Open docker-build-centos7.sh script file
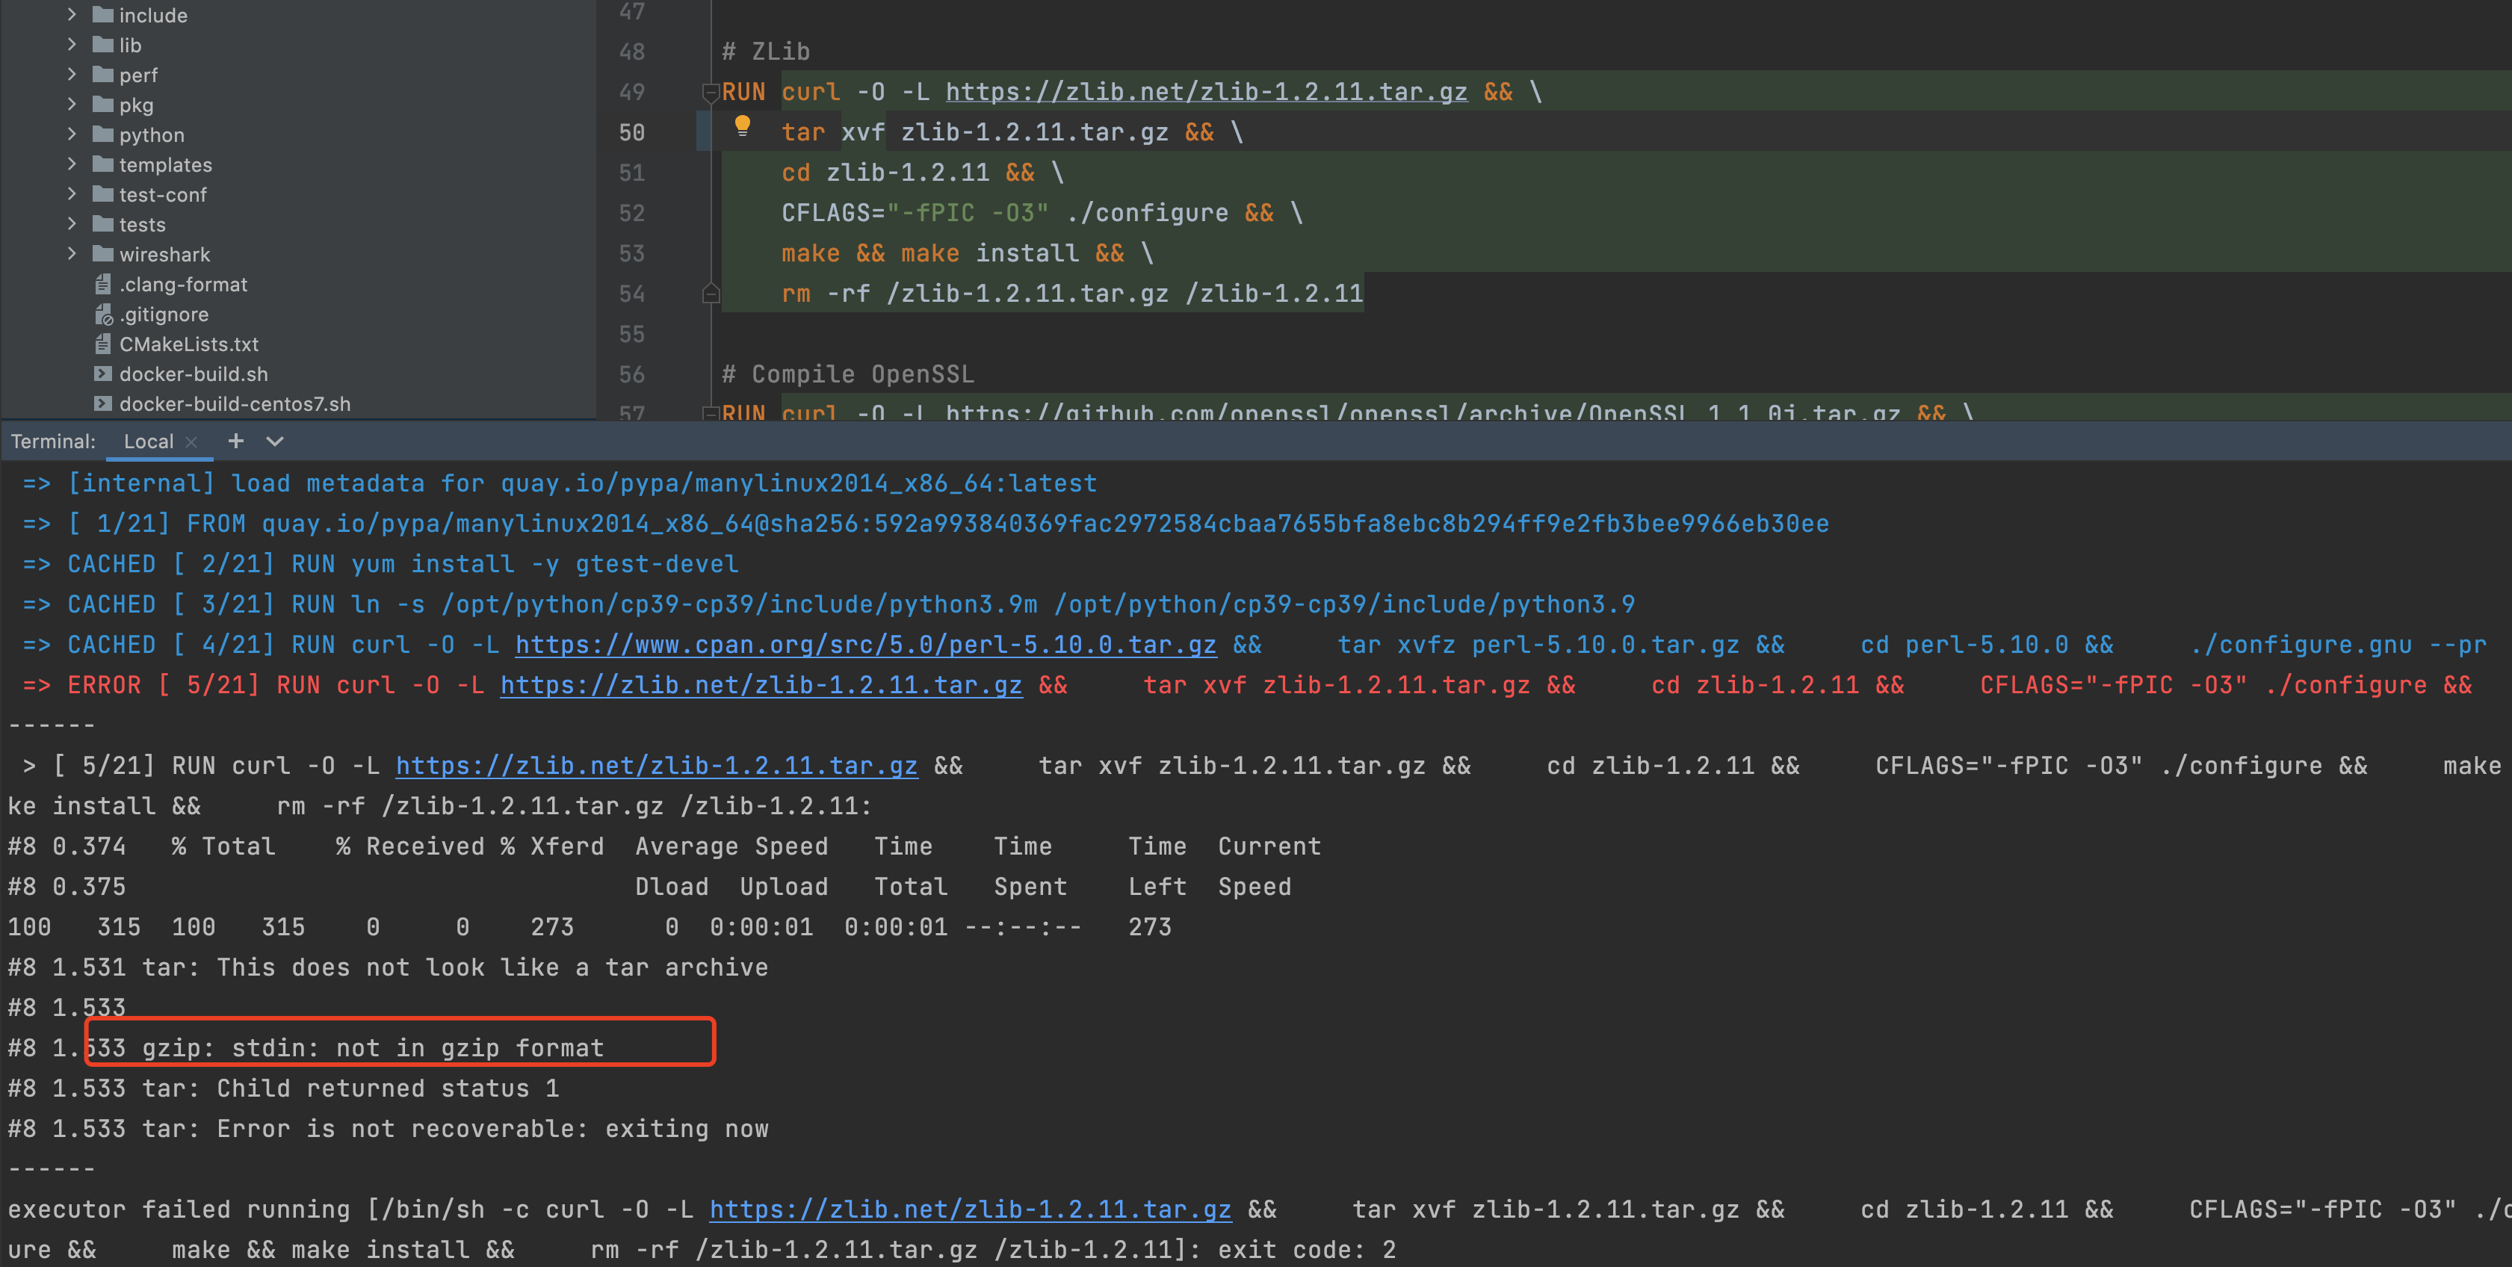This screenshot has width=2512, height=1267. point(234,404)
